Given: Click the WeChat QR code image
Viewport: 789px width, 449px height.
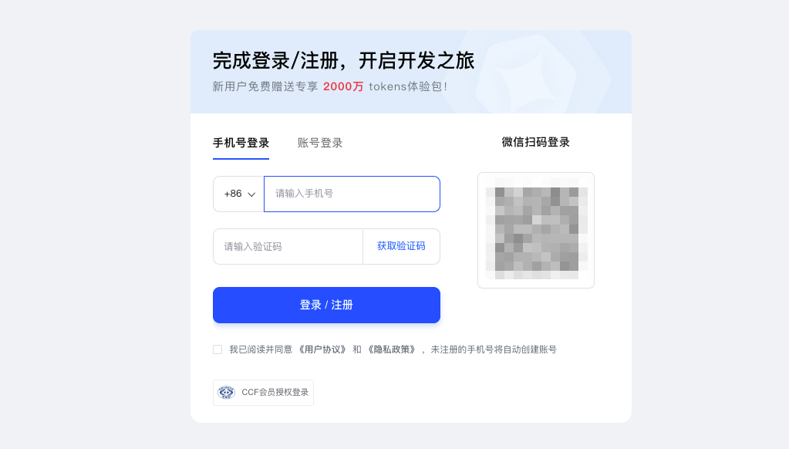Looking at the screenshot, I should (x=536, y=231).
